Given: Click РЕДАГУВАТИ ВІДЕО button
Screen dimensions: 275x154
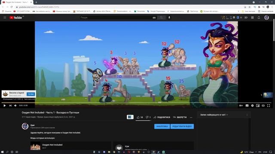Looking at the screenshot, I should tap(182, 126).
